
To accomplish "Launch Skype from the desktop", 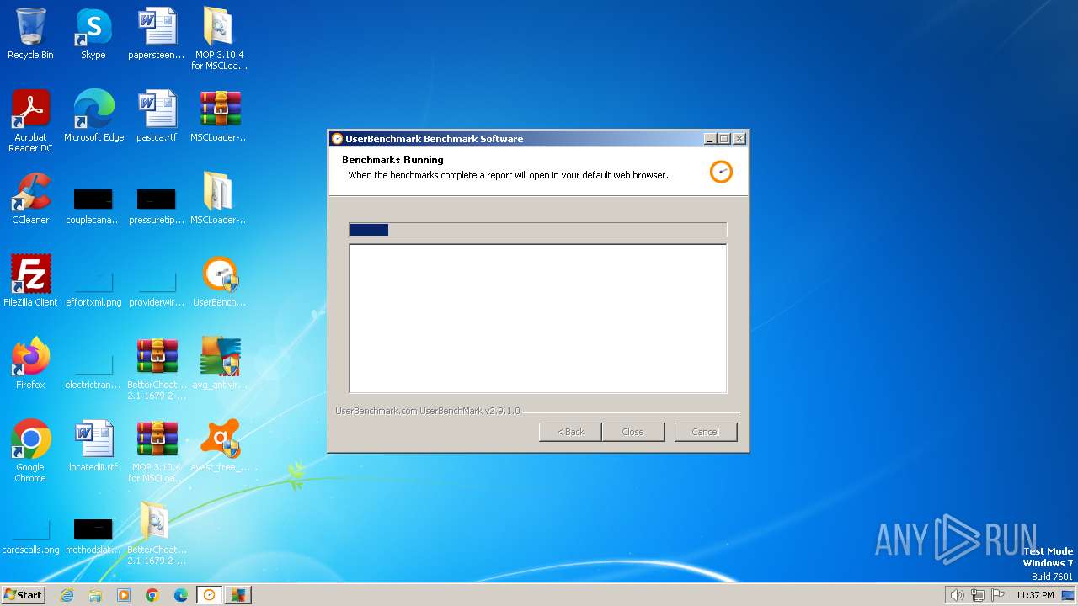I will [x=93, y=34].
